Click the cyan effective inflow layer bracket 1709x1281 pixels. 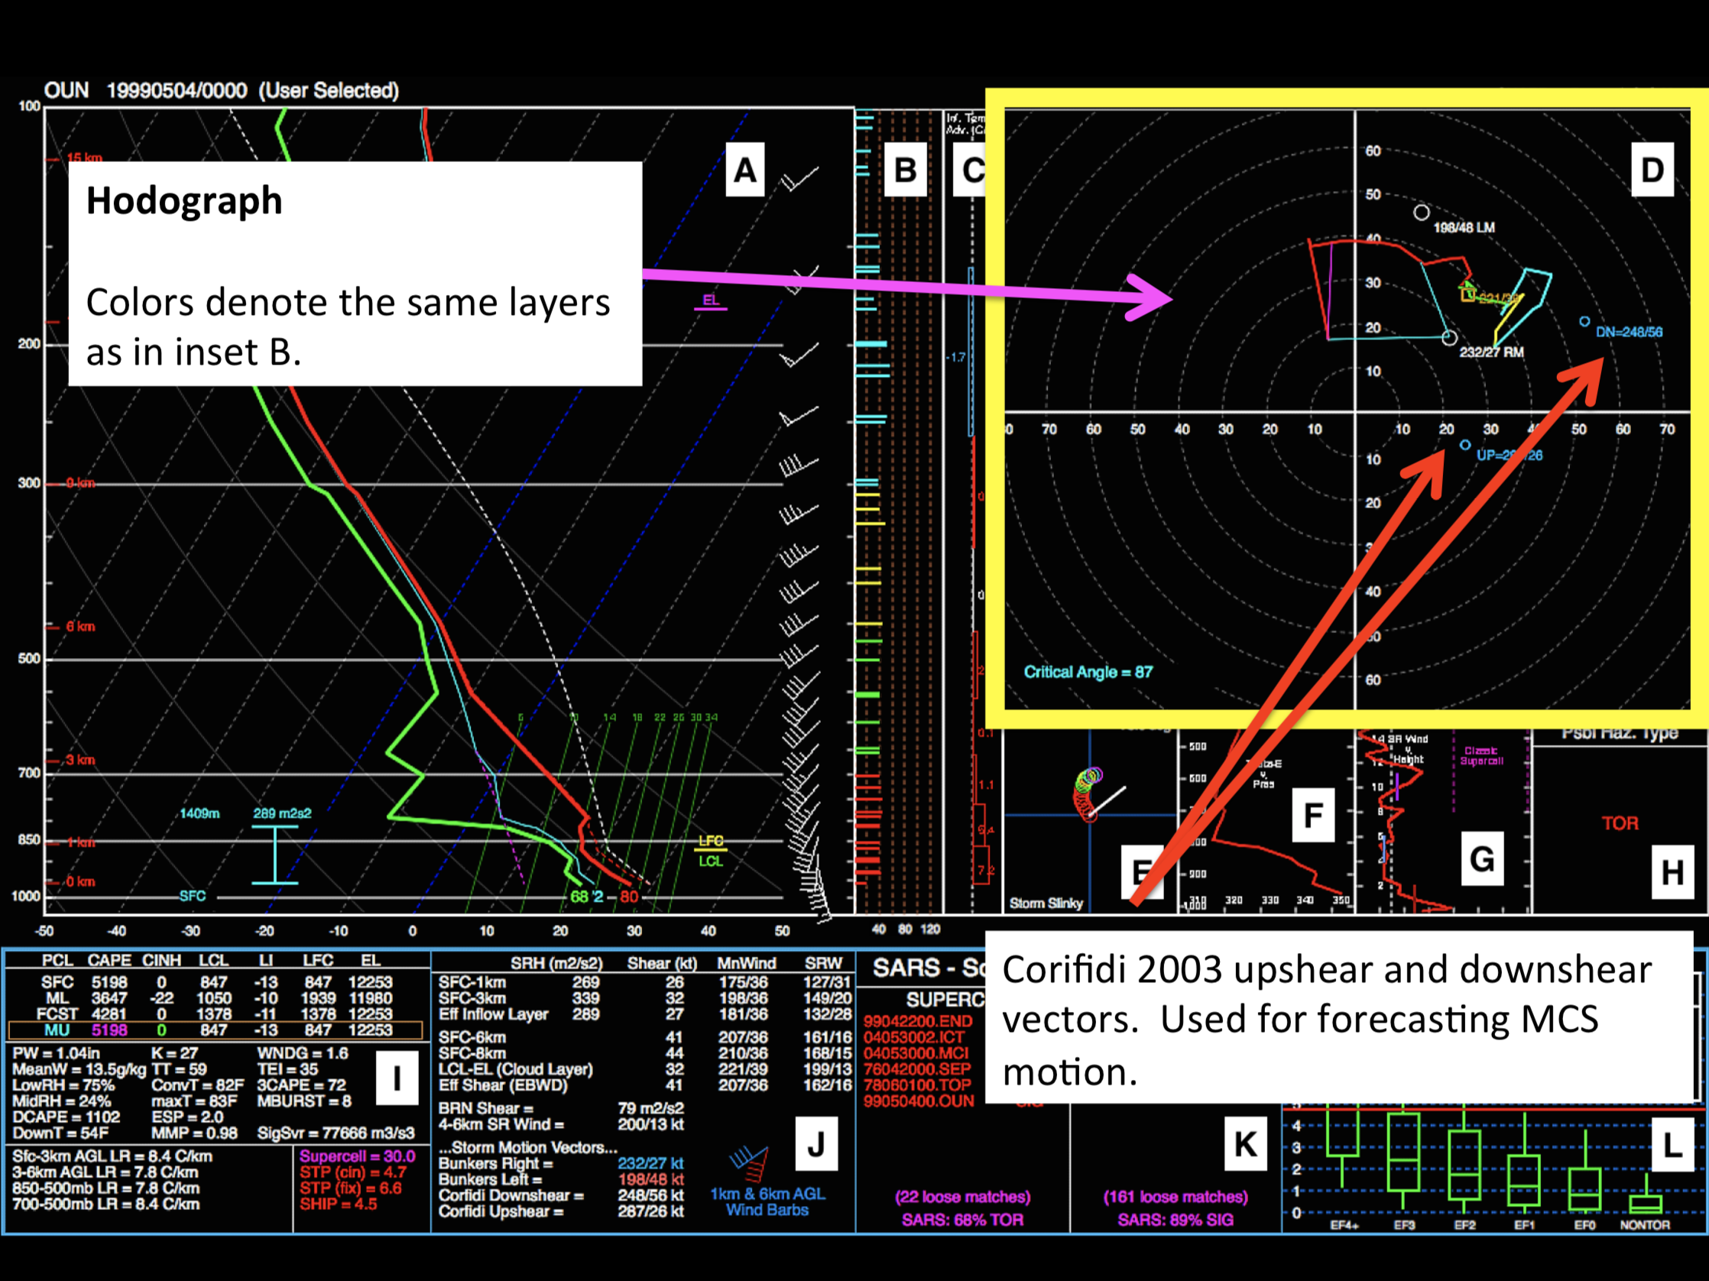[274, 855]
